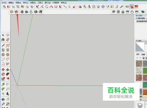Go back in materials browser
Screen dimensions: 147x108
[137, 58]
